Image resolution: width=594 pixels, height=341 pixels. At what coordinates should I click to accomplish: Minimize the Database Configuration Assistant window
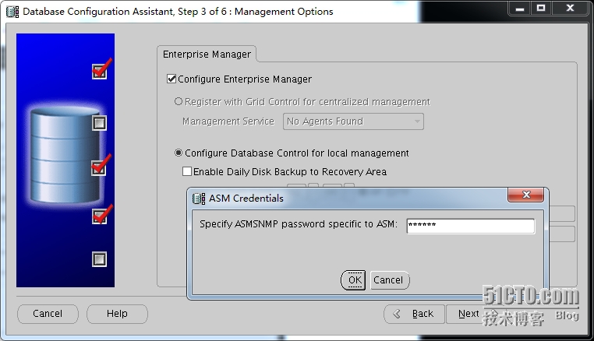point(520,9)
